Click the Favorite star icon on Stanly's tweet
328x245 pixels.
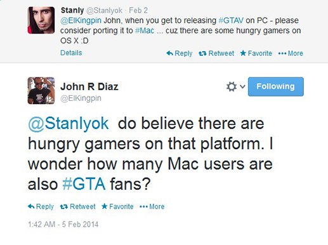tap(243, 53)
